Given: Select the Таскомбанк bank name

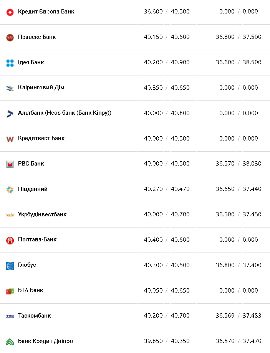Looking at the screenshot, I should (x=34, y=316).
